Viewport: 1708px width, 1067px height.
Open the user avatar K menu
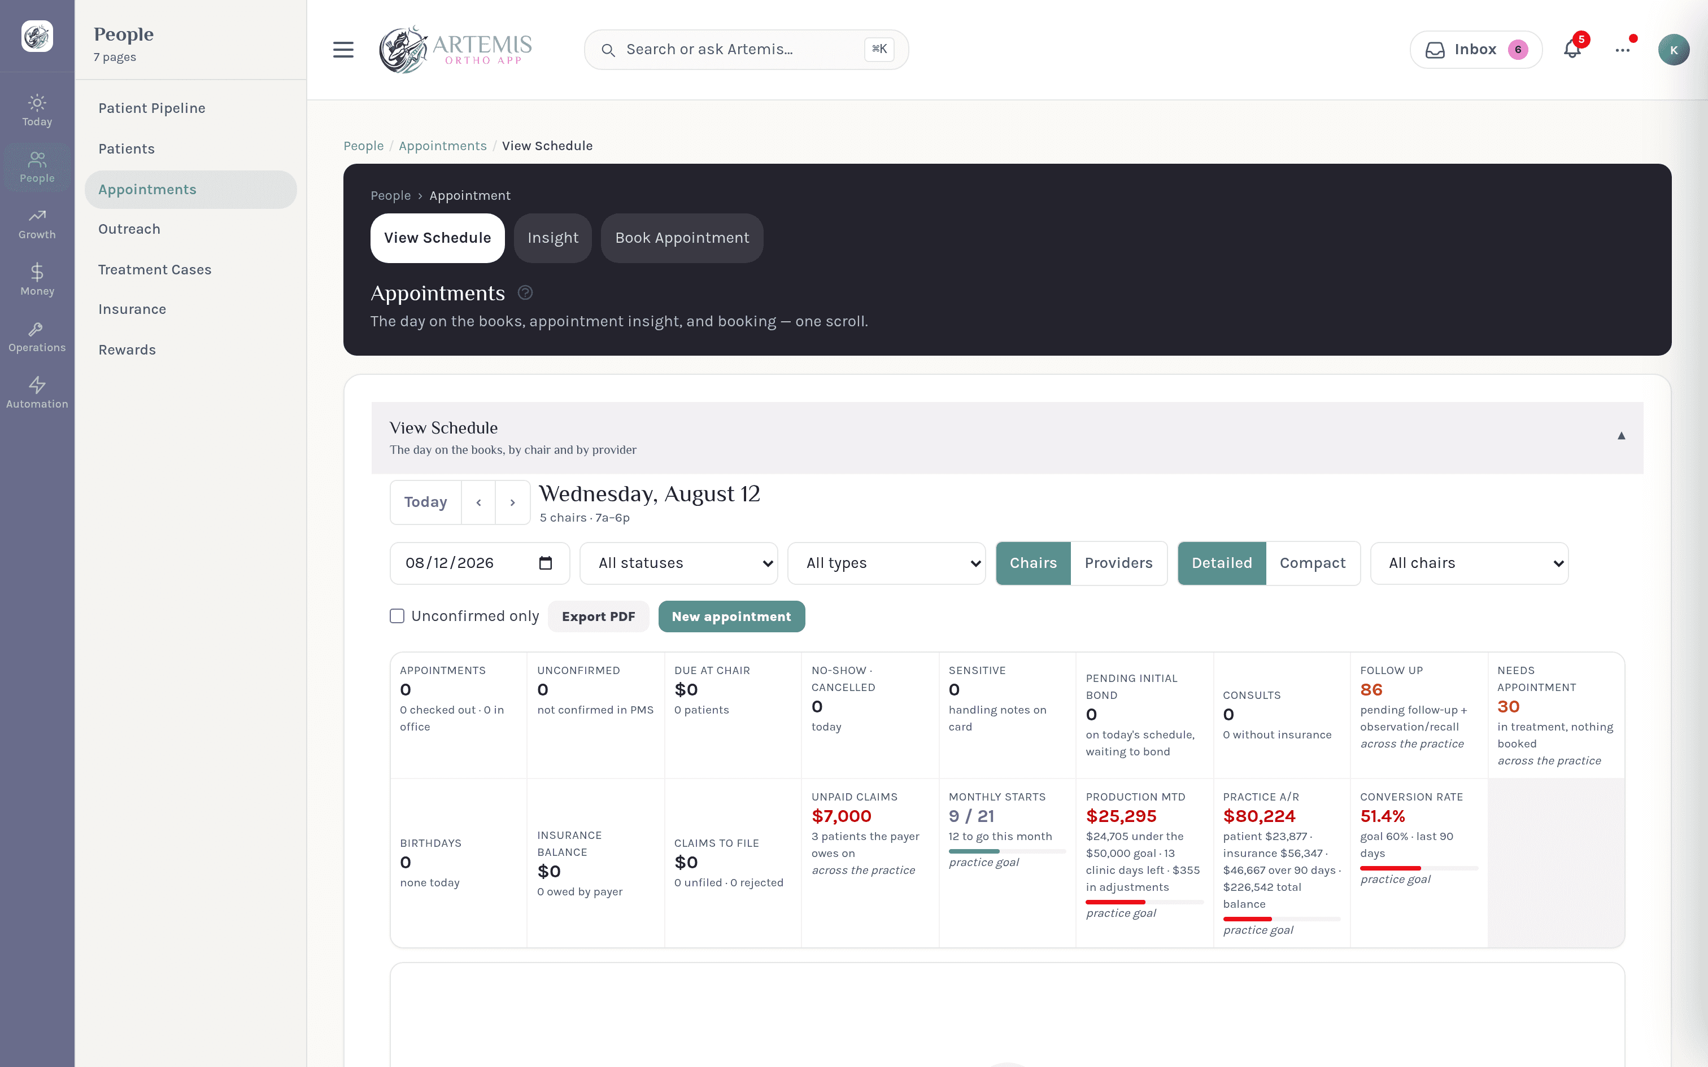[x=1674, y=50]
